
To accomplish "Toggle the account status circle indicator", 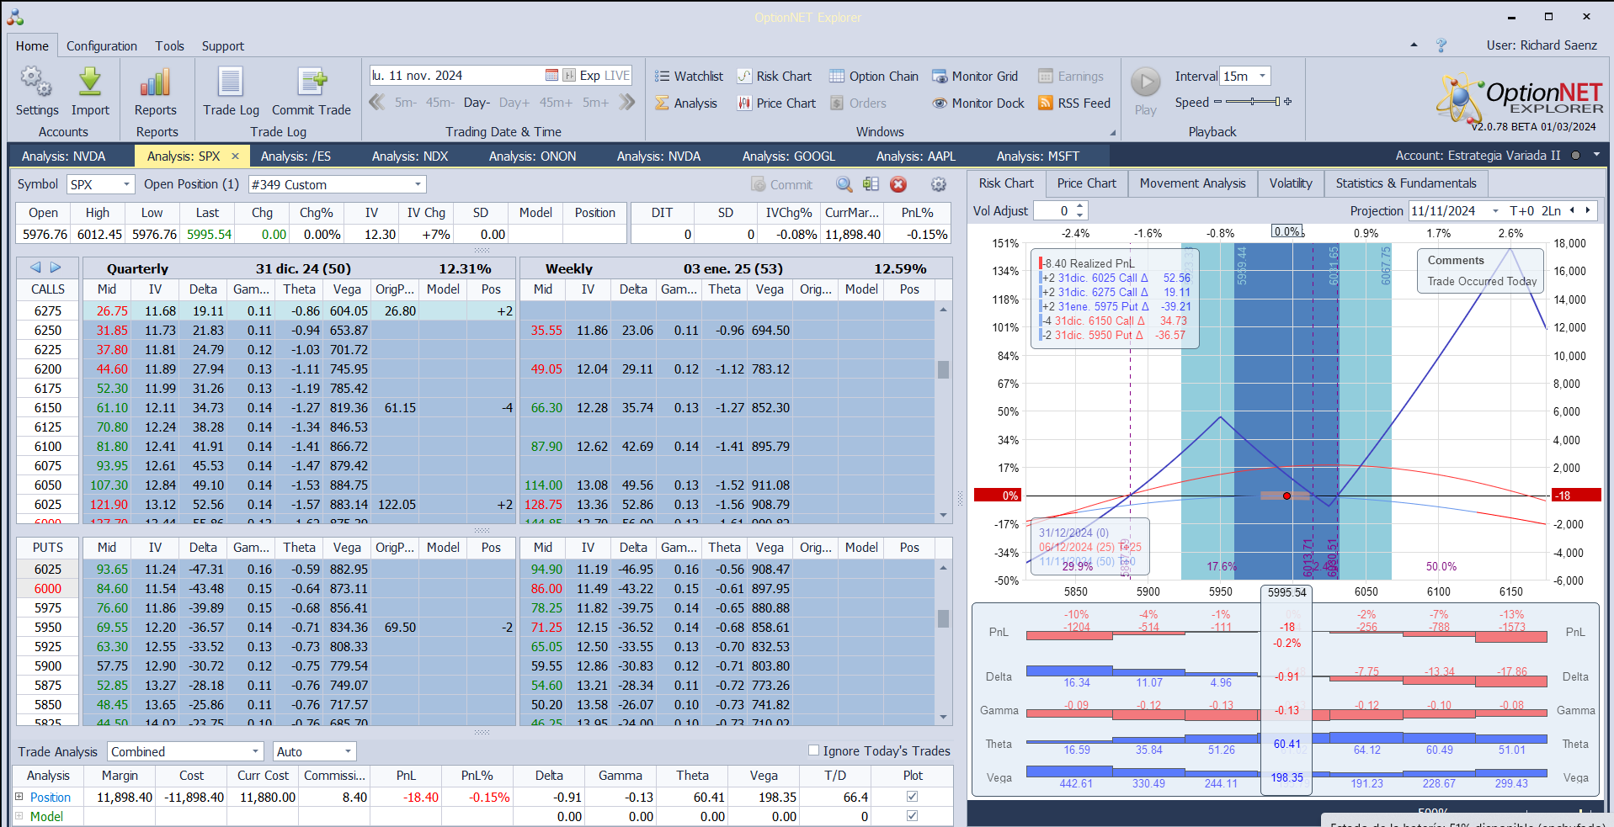I will tap(1575, 155).
